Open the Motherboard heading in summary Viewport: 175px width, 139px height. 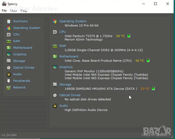click(x=69, y=56)
